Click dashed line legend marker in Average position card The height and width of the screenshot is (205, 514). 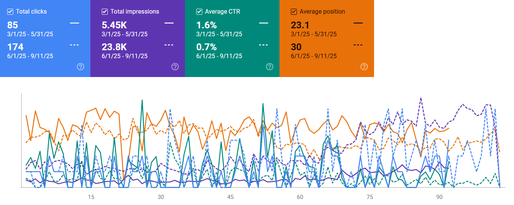358,45
